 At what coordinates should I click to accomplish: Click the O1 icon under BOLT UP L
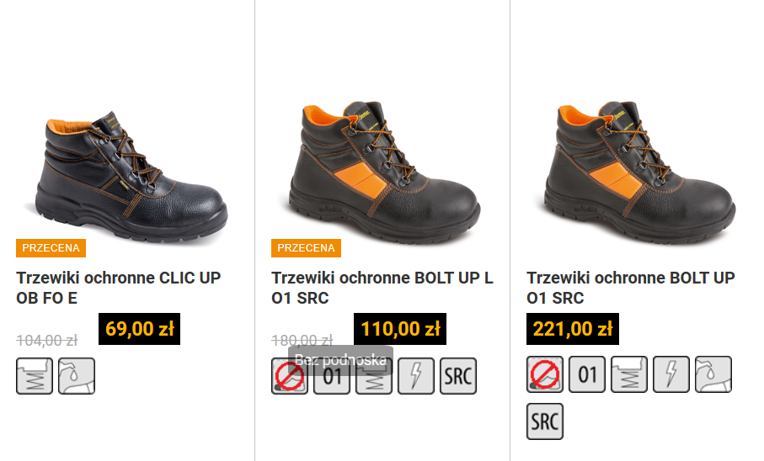[x=332, y=376]
